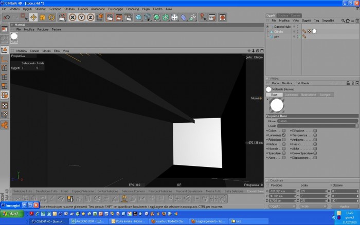Select the white Nuovo material thumbnail

14,38
